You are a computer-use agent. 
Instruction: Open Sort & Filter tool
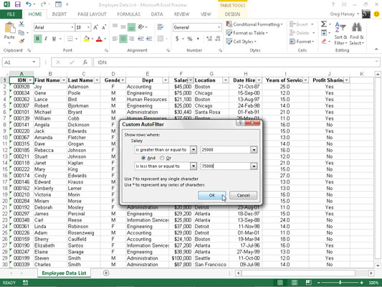[340, 34]
